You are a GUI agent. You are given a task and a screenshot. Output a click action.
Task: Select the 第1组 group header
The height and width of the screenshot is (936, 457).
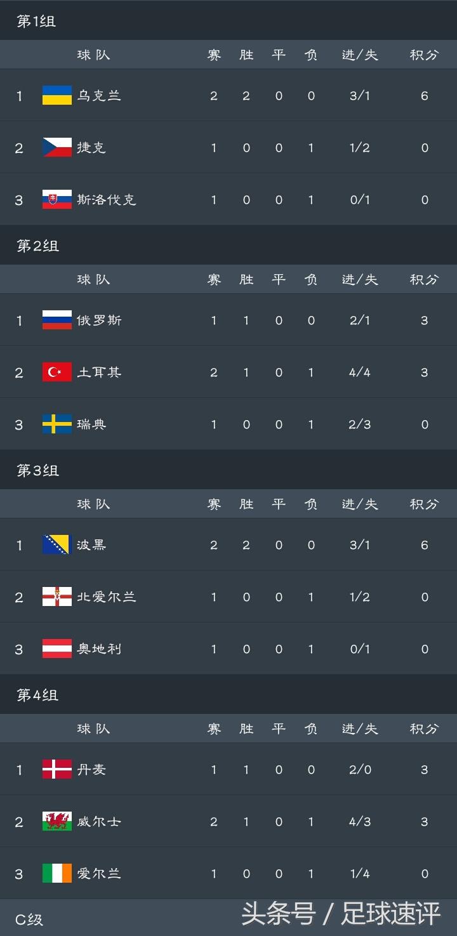coord(36,22)
